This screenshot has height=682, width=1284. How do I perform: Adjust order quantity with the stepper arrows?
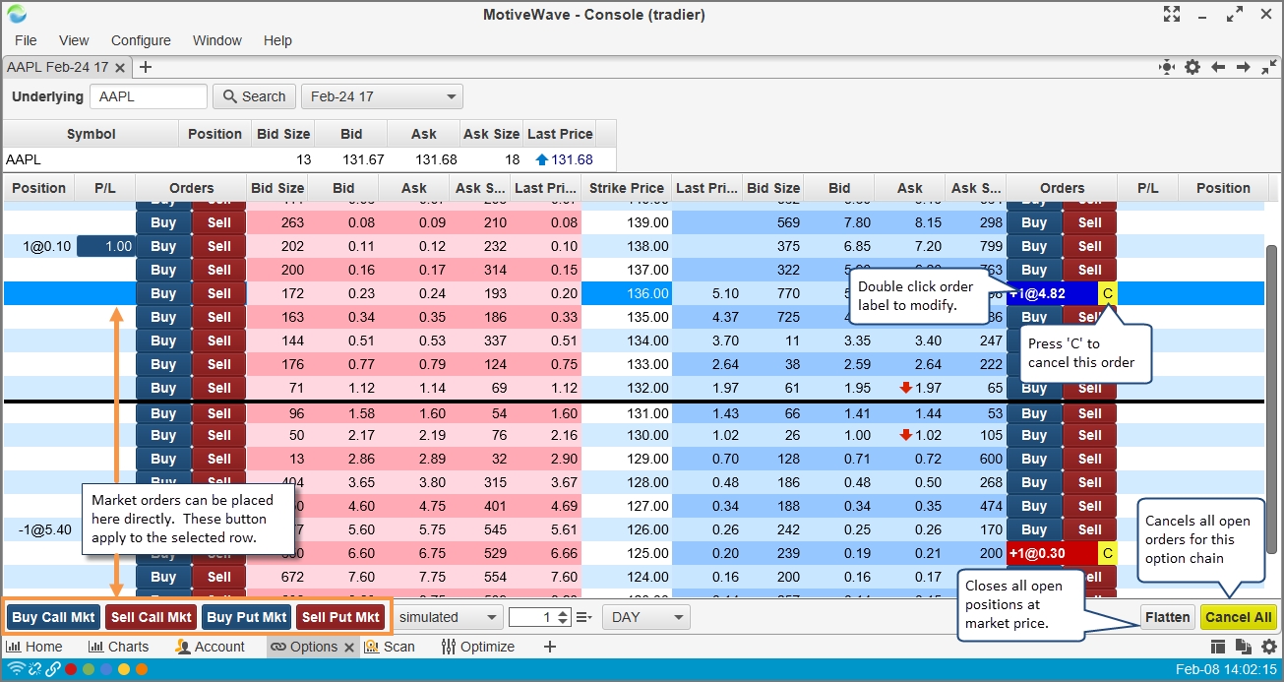563,617
